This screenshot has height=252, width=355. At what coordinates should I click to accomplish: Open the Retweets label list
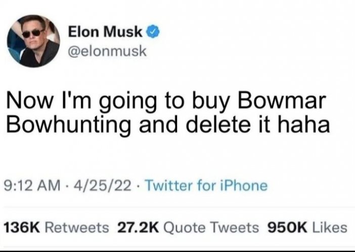77,228
